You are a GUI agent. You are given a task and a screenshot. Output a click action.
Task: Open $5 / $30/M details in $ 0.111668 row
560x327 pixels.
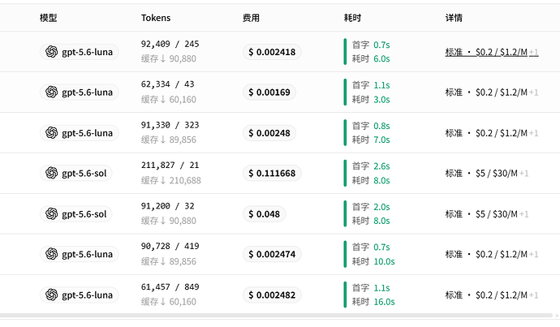[x=487, y=174]
